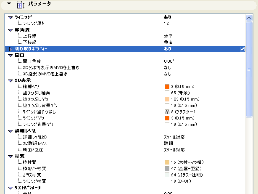Collapse the ライニング group
The width and height of the screenshot is (258, 194).
11,18
